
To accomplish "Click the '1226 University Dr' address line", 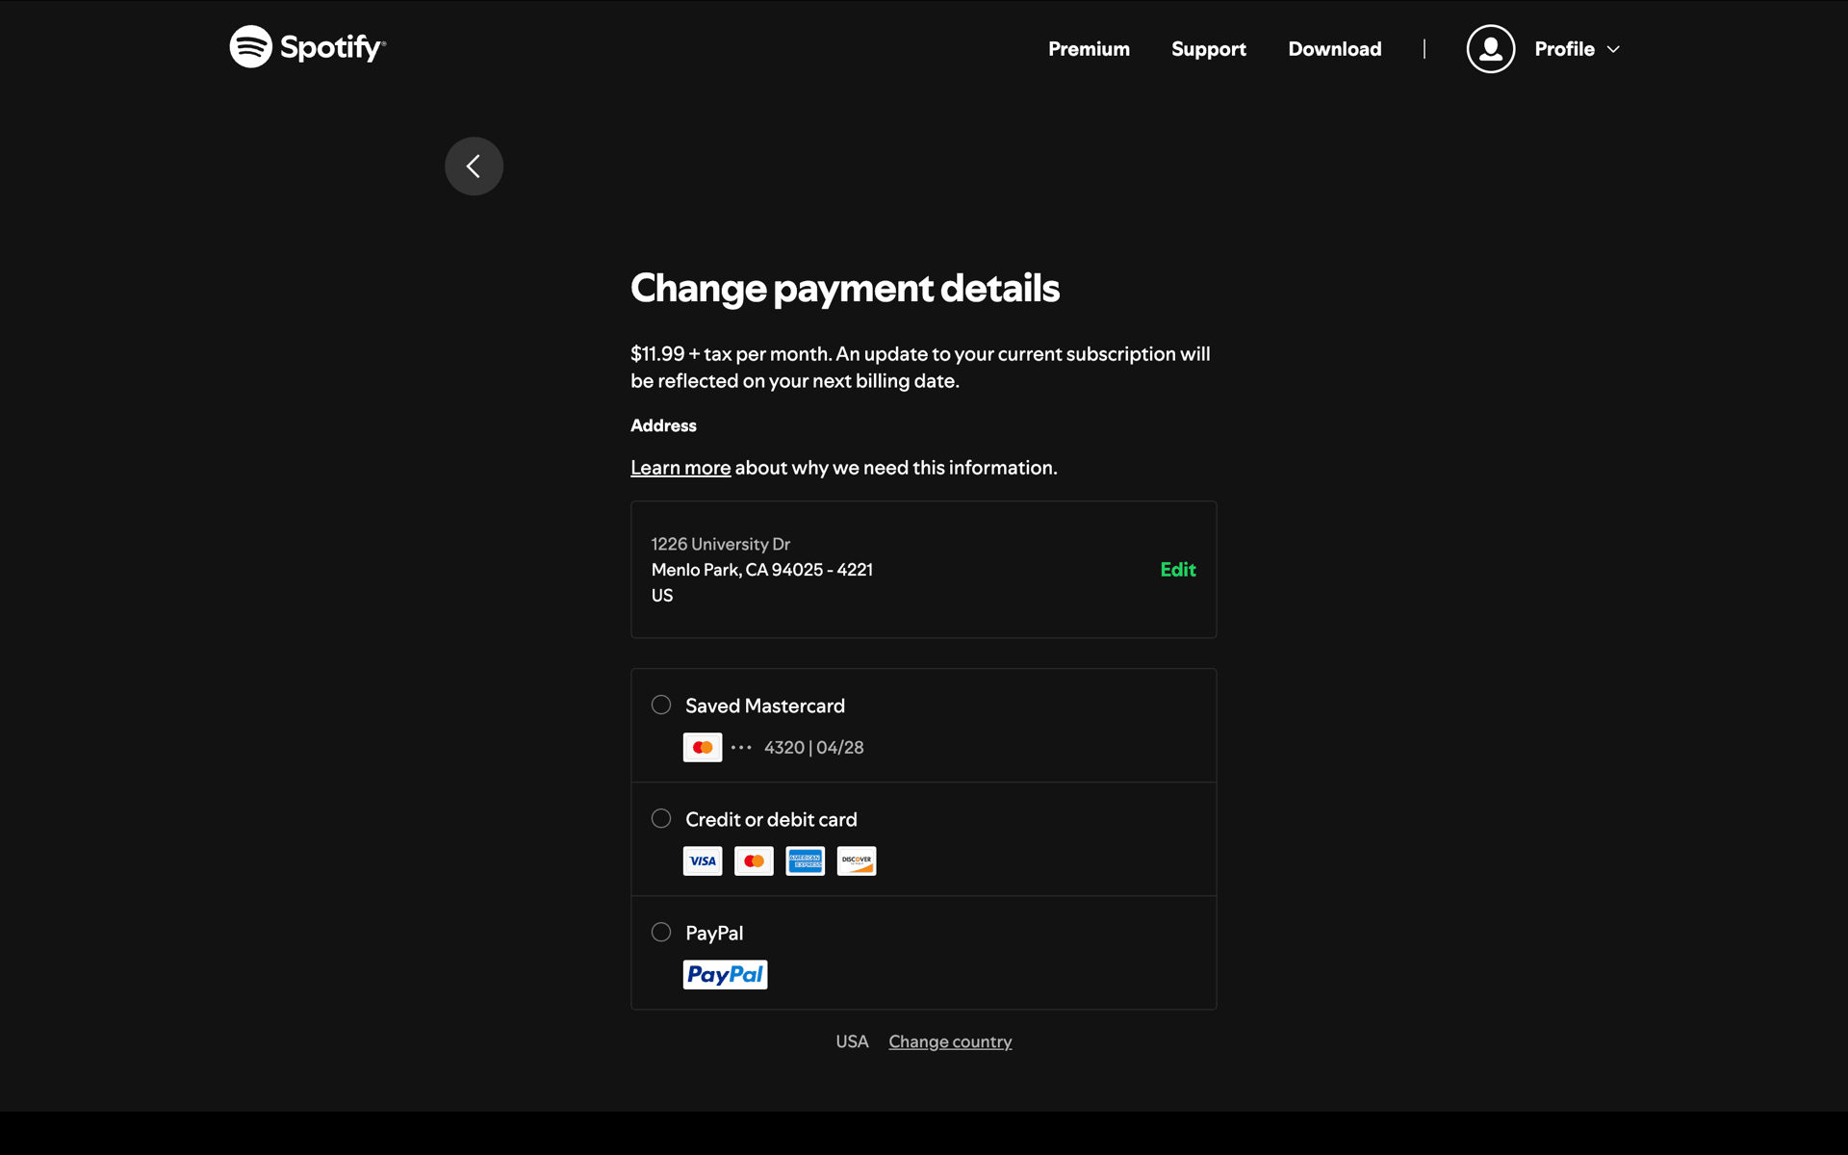I will [x=721, y=544].
